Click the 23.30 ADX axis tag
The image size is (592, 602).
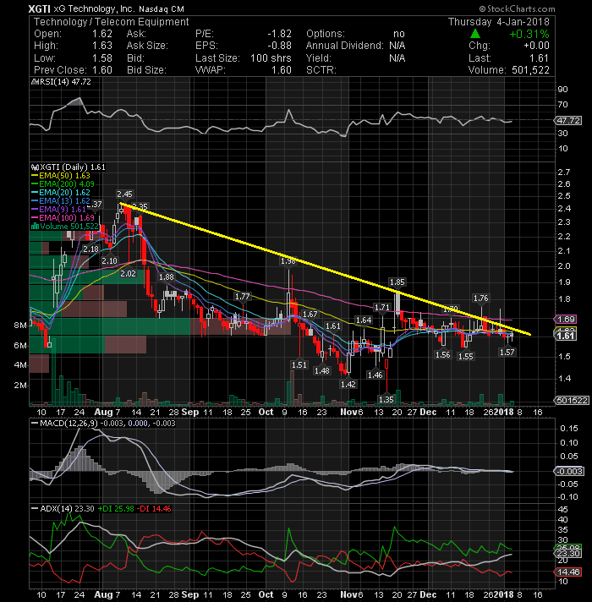click(568, 554)
